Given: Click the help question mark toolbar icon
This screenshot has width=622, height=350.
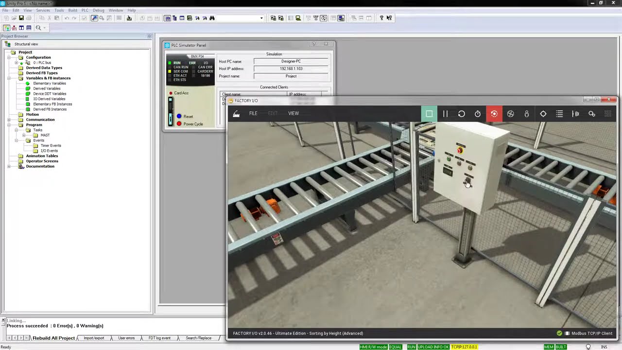Looking at the screenshot, I should [x=381, y=18].
